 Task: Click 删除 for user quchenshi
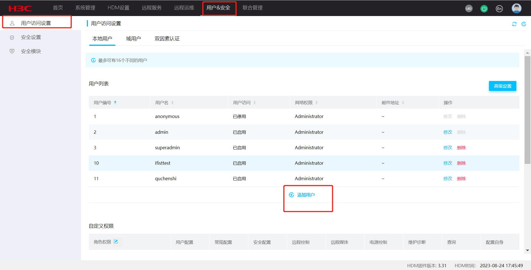[461, 179]
